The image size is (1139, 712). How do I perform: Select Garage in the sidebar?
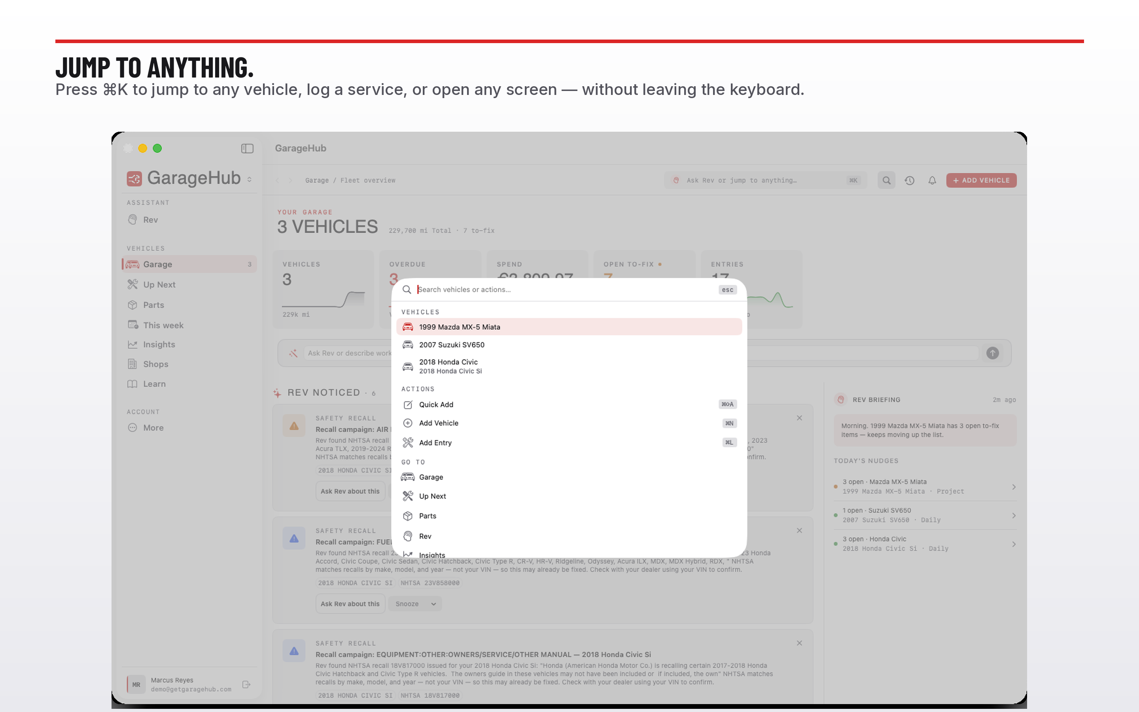(189, 264)
